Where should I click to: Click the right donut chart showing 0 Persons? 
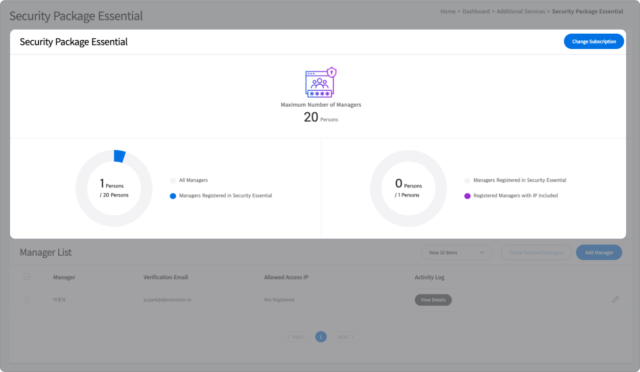[x=408, y=188]
